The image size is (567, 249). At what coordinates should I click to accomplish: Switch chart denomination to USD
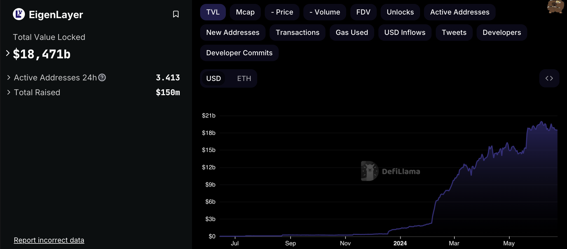coord(214,78)
